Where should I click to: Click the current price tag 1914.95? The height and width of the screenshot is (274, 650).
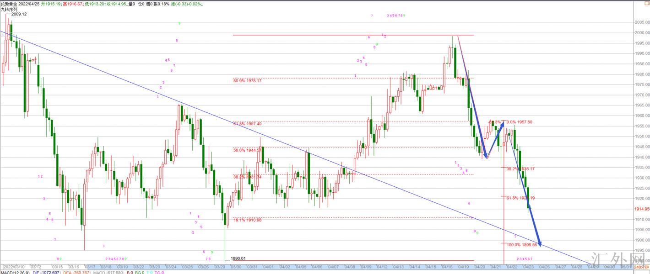pos(642,209)
